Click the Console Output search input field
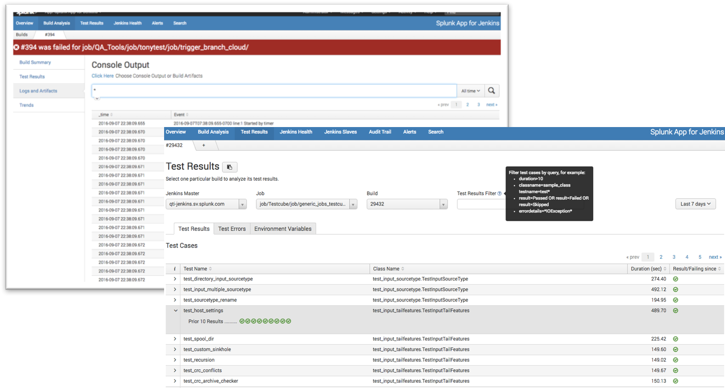The image size is (725, 388). click(274, 91)
